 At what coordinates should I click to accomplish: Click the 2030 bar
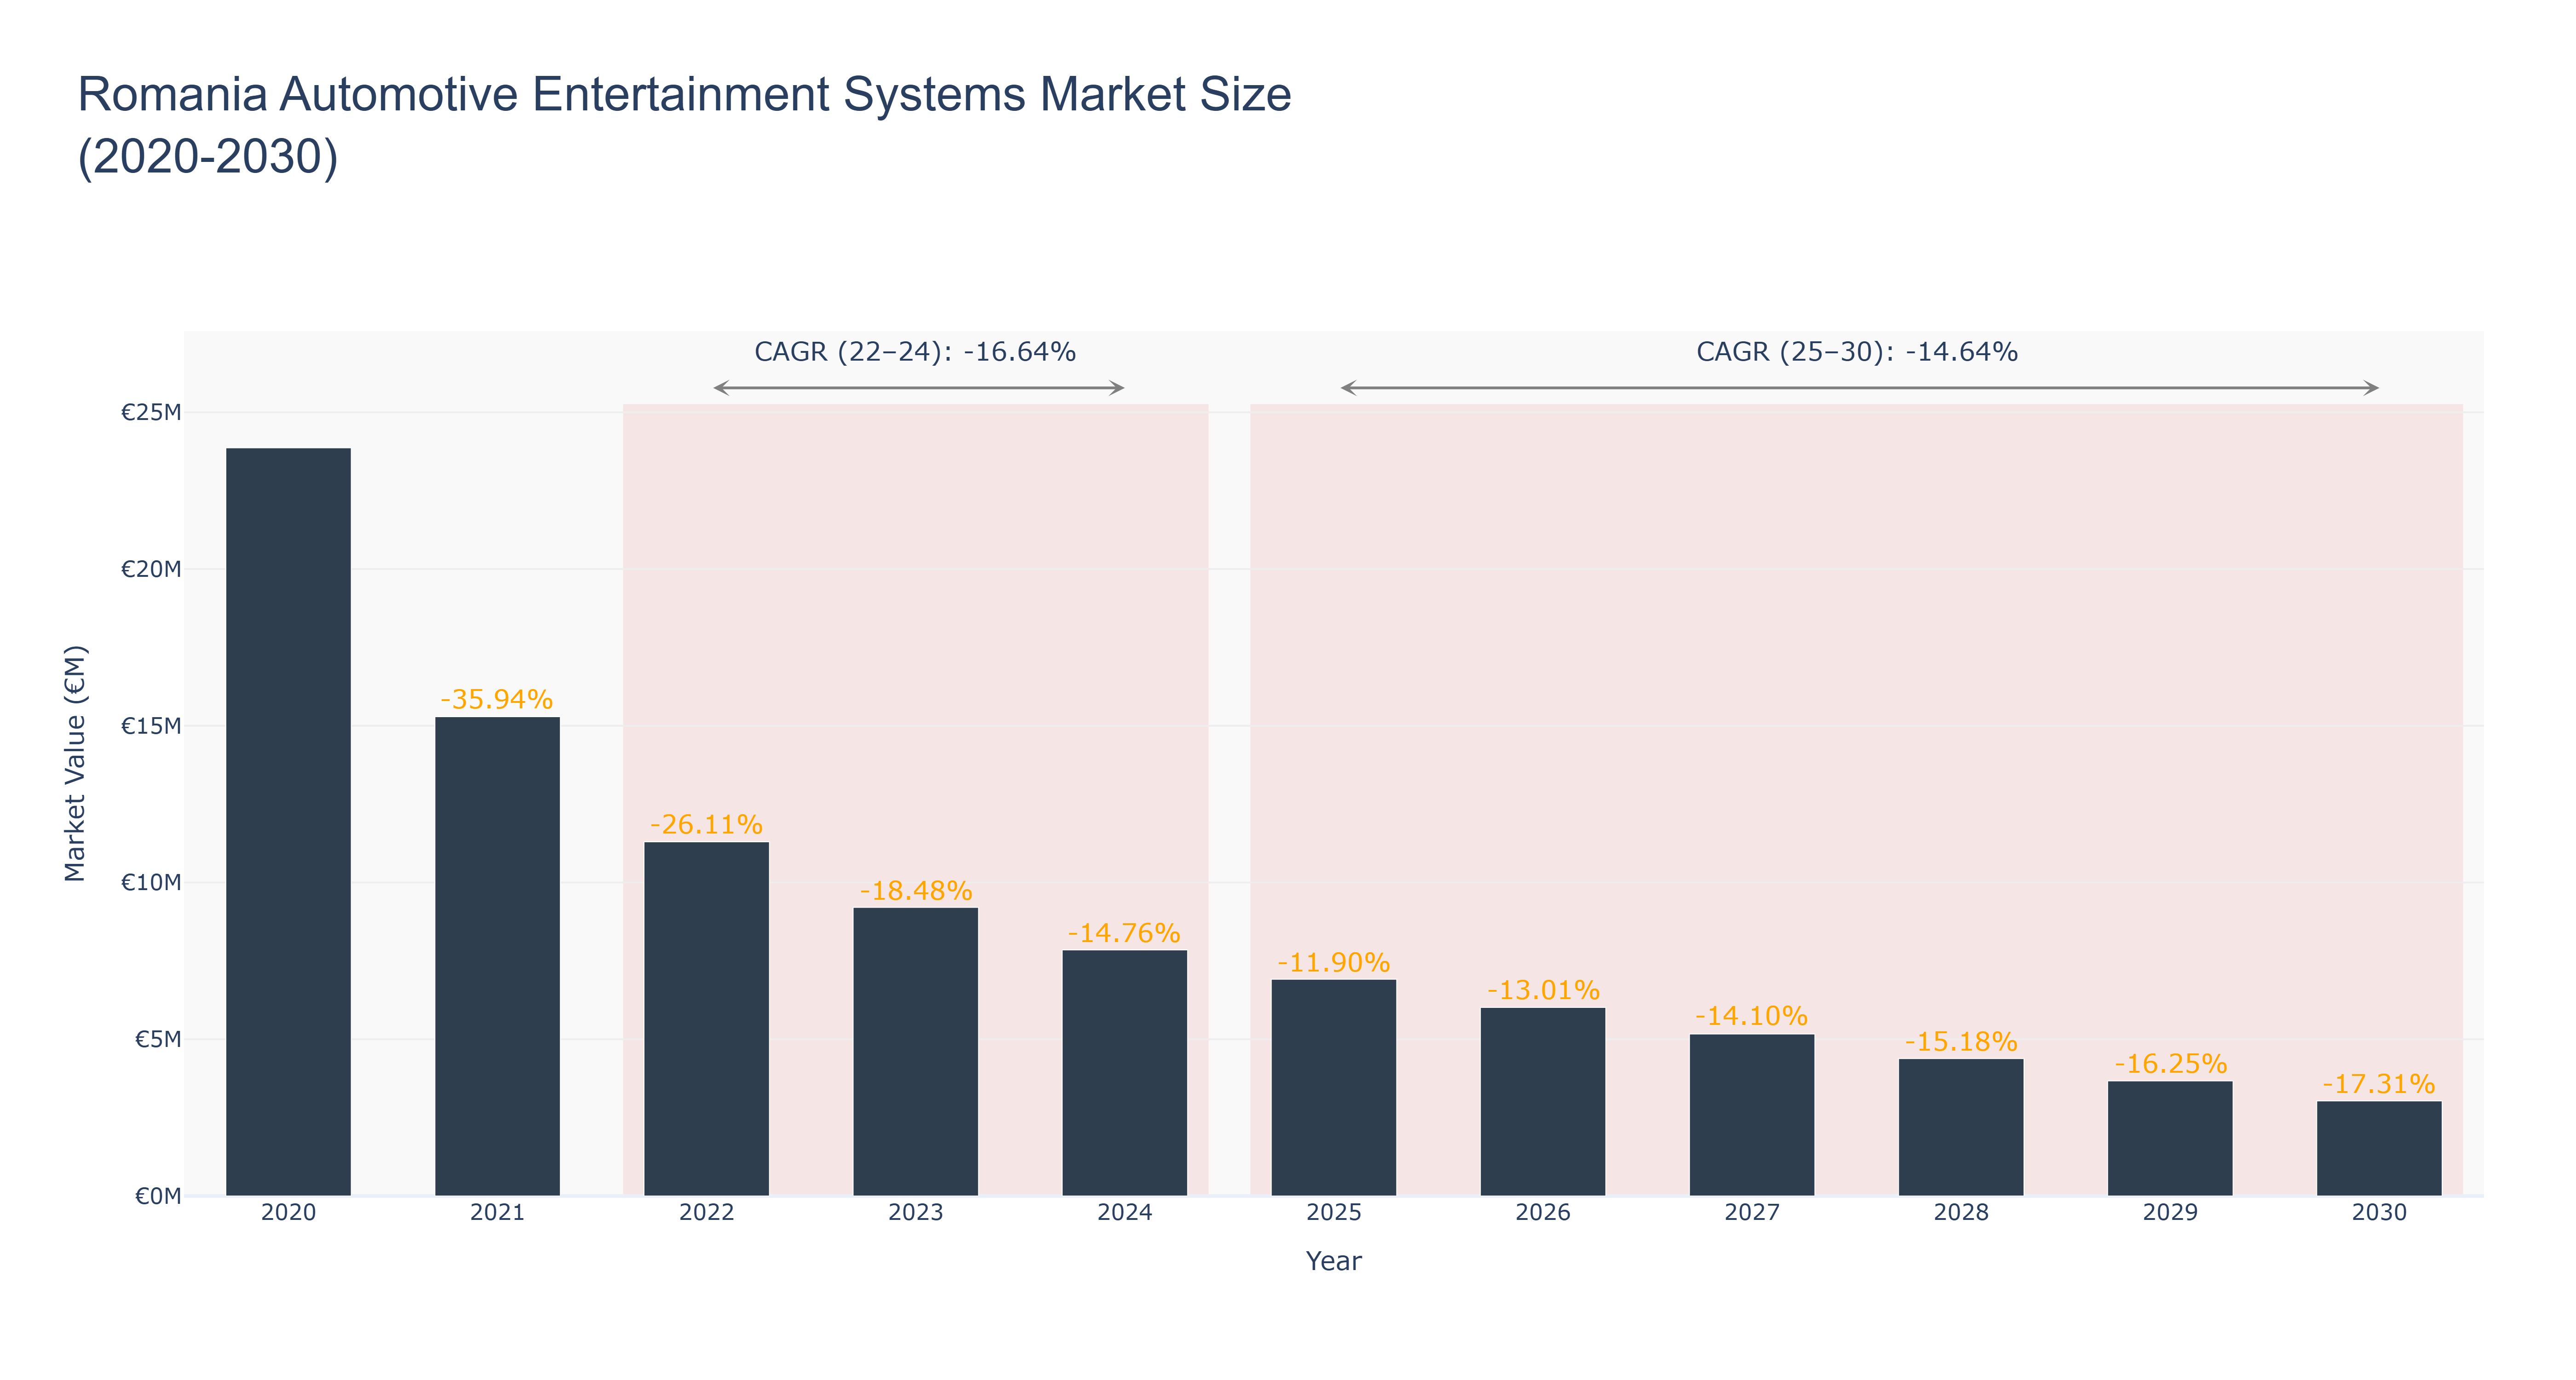(2378, 1148)
